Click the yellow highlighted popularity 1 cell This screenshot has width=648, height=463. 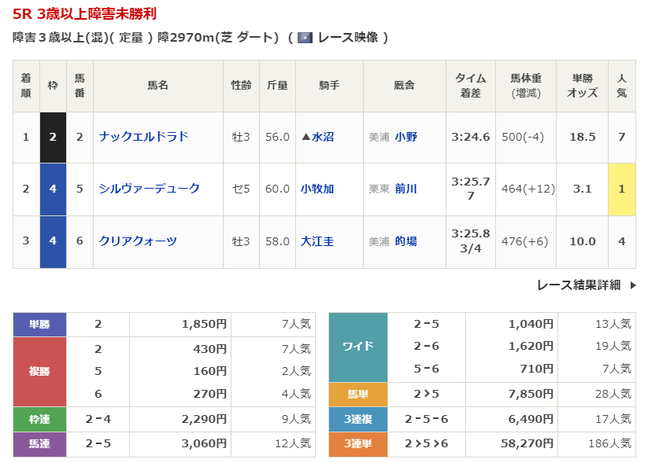pos(621,189)
